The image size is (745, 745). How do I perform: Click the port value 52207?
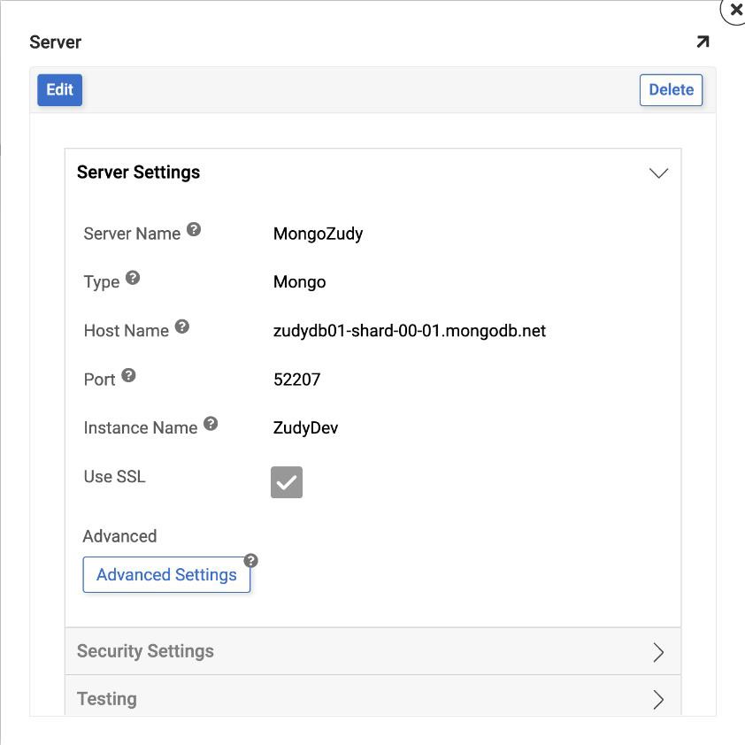pyautogui.click(x=297, y=380)
